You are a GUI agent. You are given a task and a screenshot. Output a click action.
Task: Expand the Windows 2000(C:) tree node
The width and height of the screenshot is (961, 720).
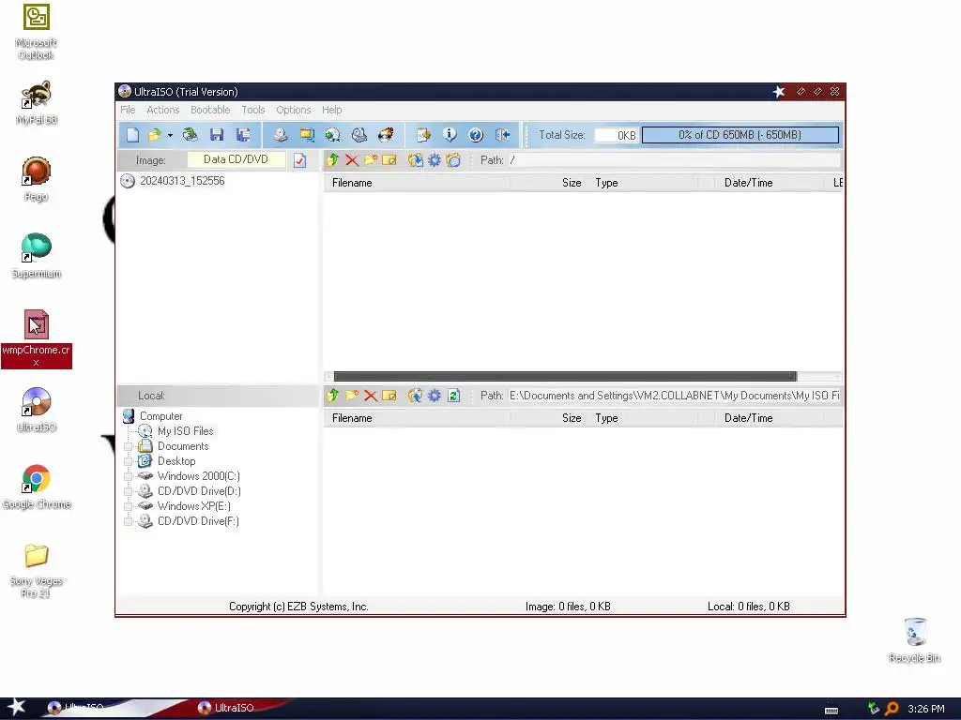tap(128, 476)
